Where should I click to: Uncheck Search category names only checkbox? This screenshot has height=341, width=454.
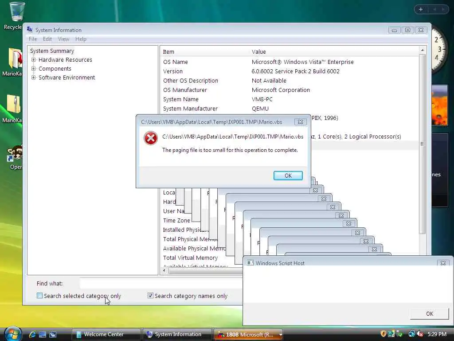(150, 296)
